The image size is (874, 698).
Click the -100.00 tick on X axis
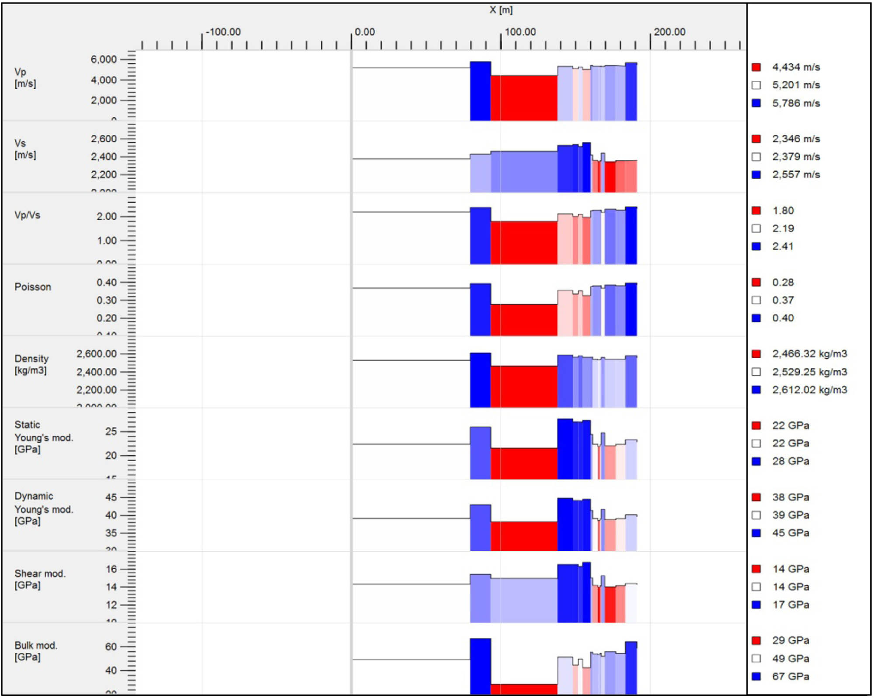223,32
